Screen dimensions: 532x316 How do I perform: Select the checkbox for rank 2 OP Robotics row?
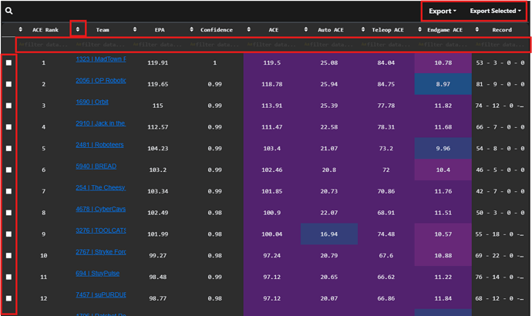[8, 84]
